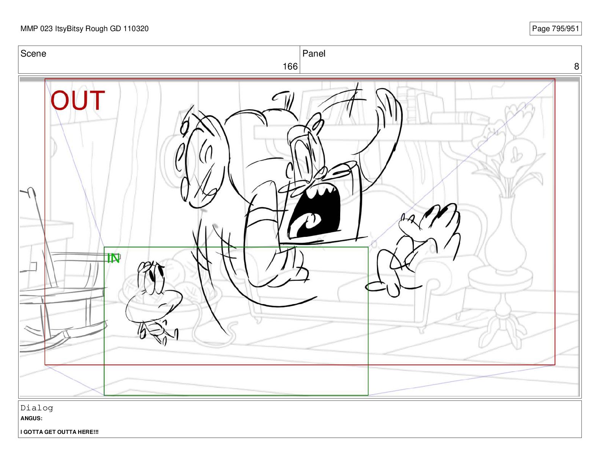Click the green 'IN' camera label
The width and height of the screenshot is (600, 465).
coord(113,258)
